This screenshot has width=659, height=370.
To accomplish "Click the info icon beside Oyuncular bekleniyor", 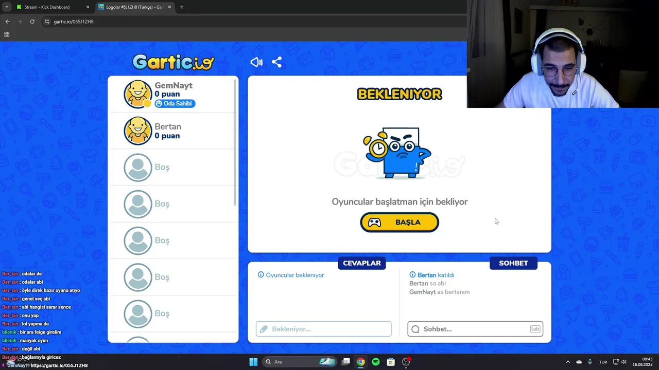I will pos(261,275).
